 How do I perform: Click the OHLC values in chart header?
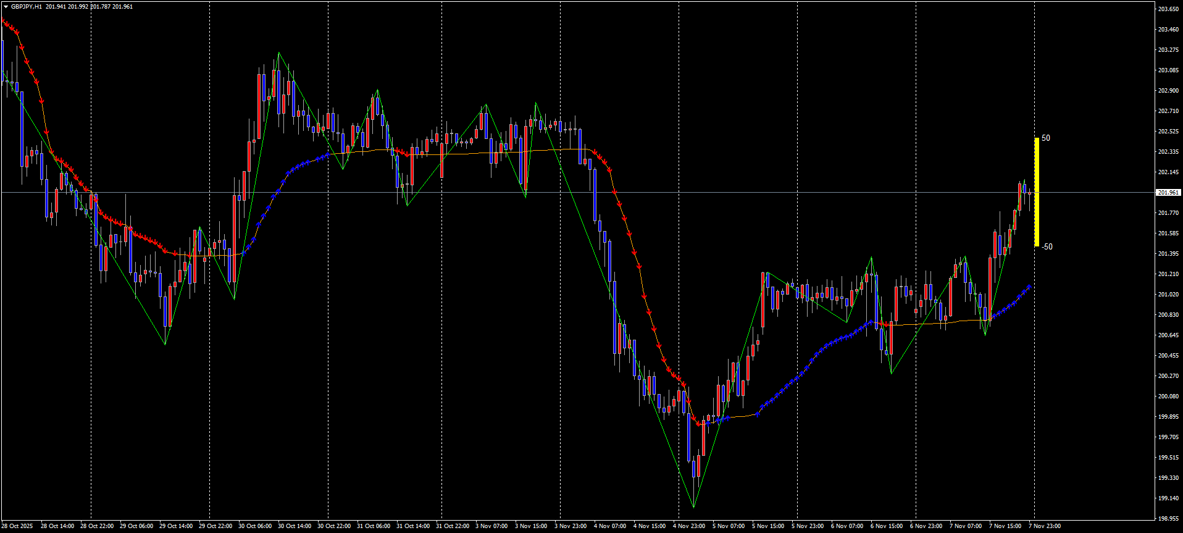tap(89, 7)
